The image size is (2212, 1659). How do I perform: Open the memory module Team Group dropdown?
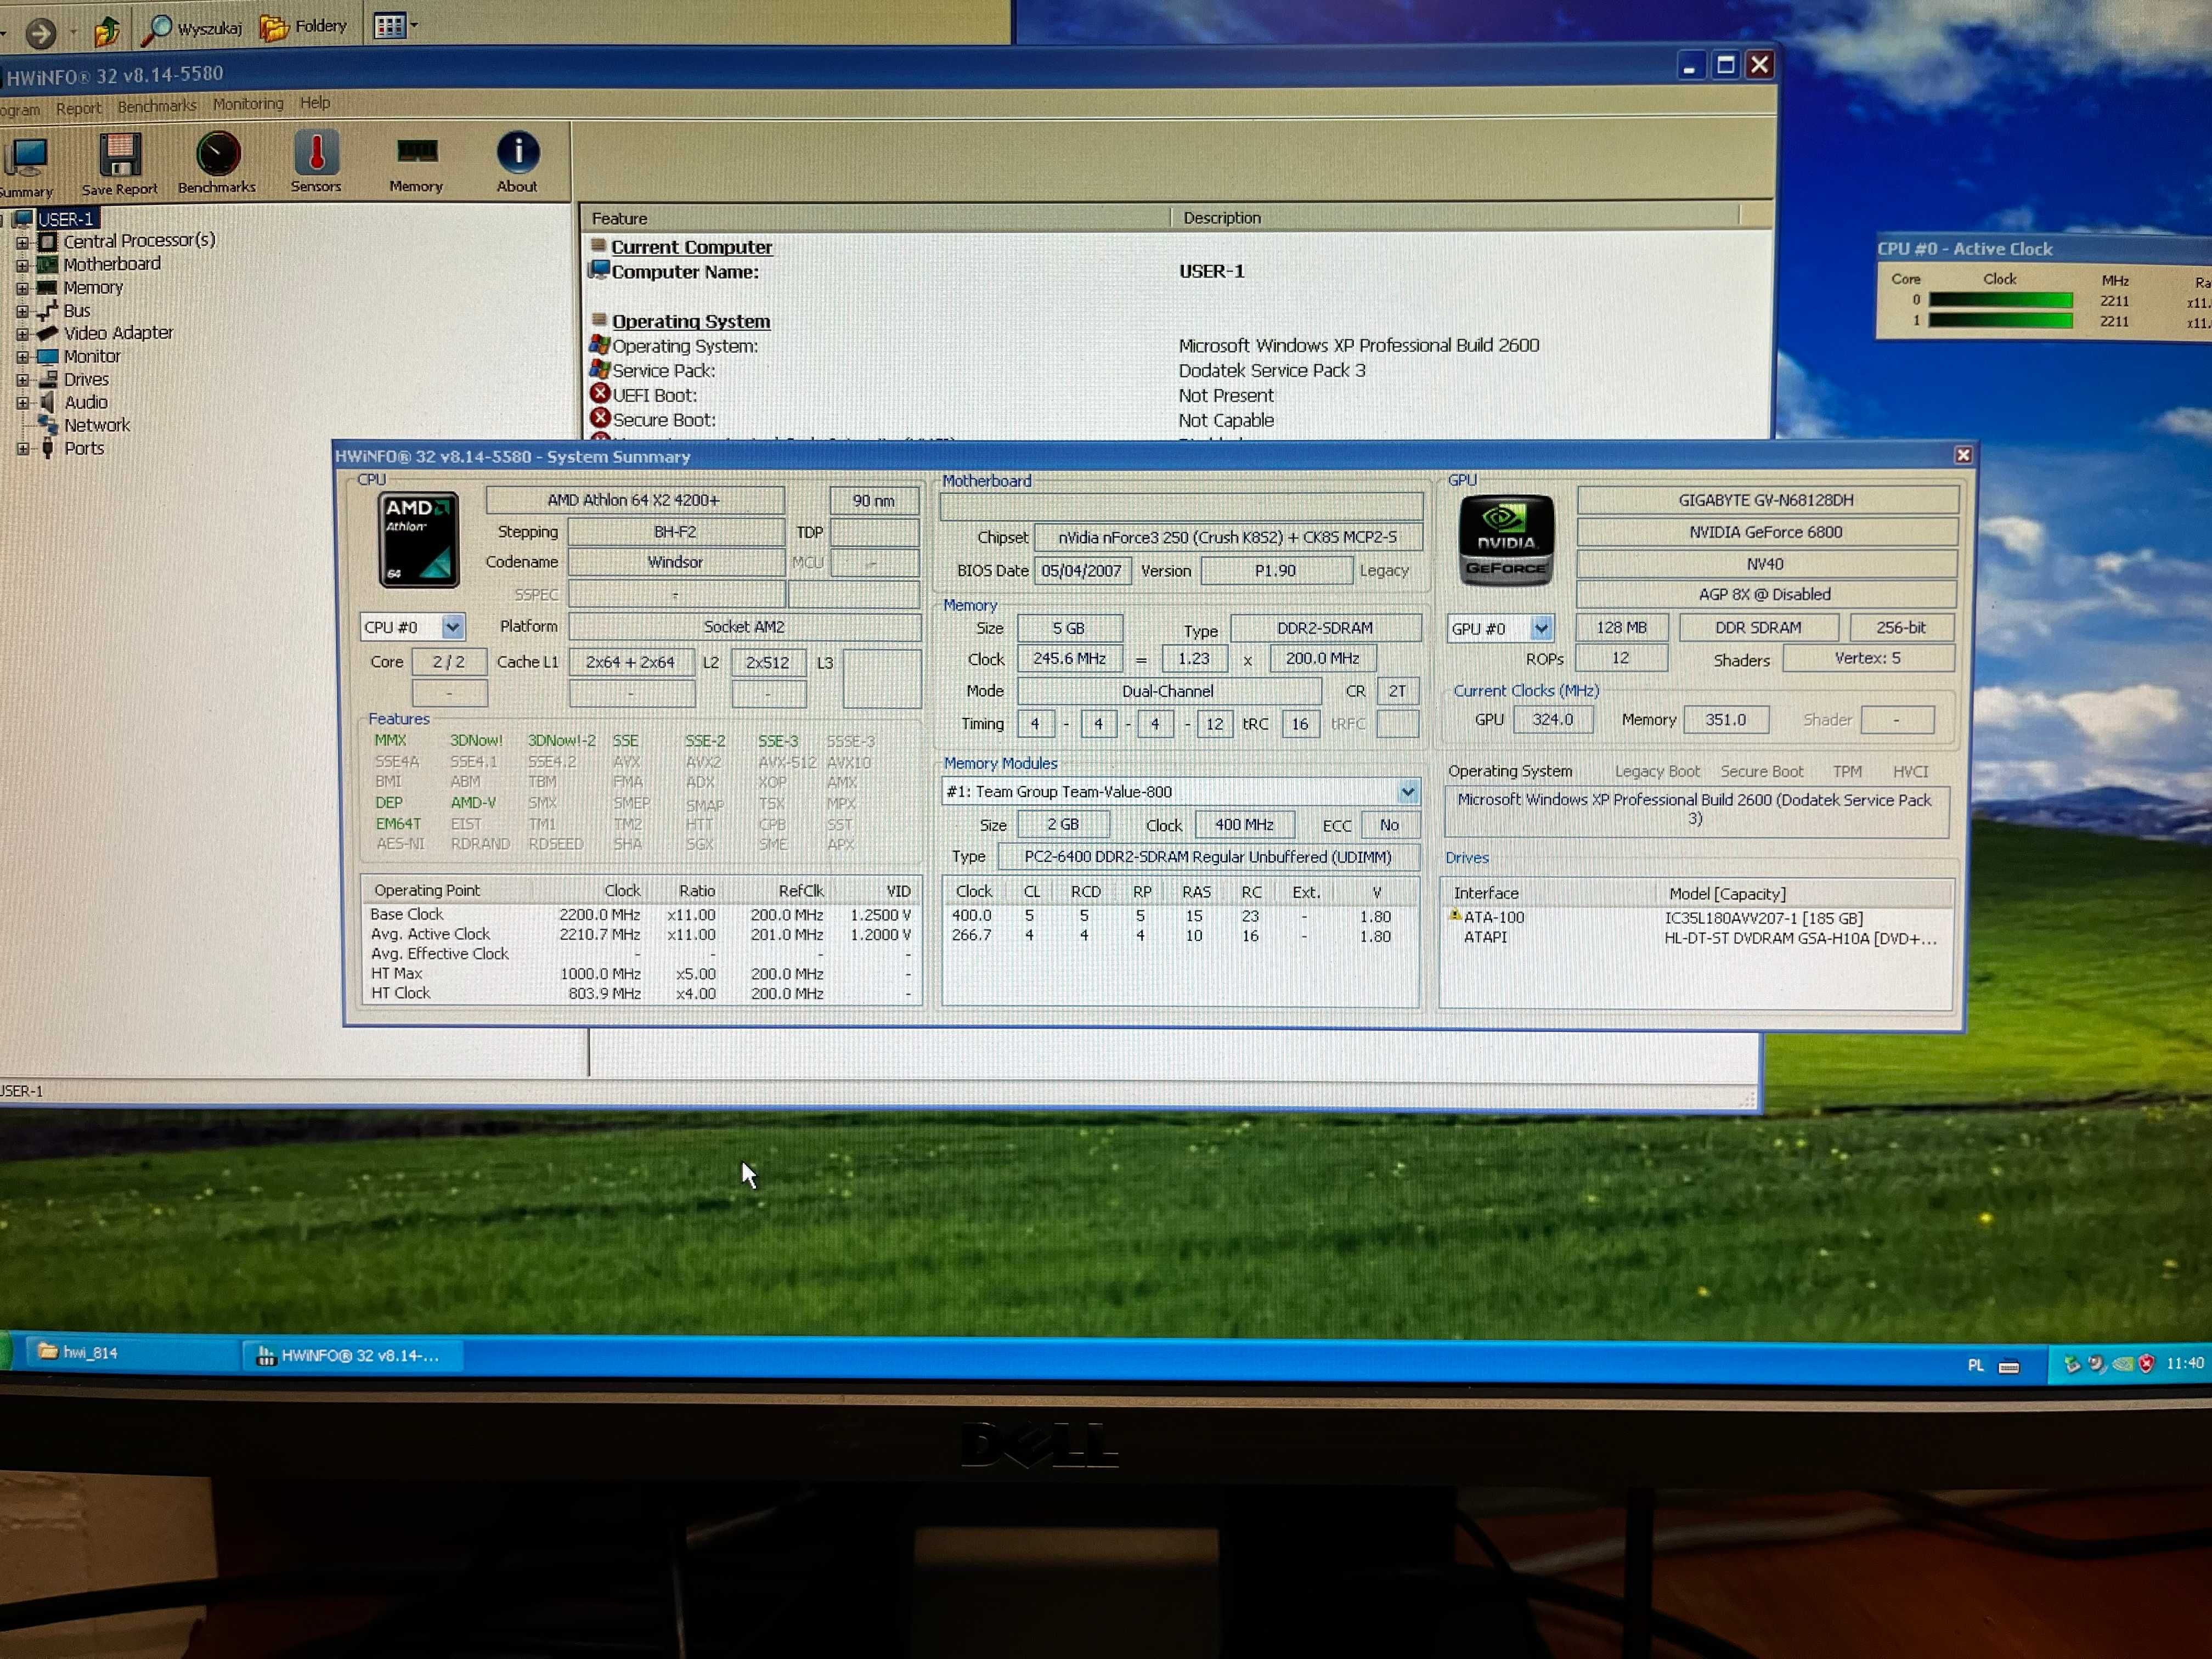[x=1407, y=792]
